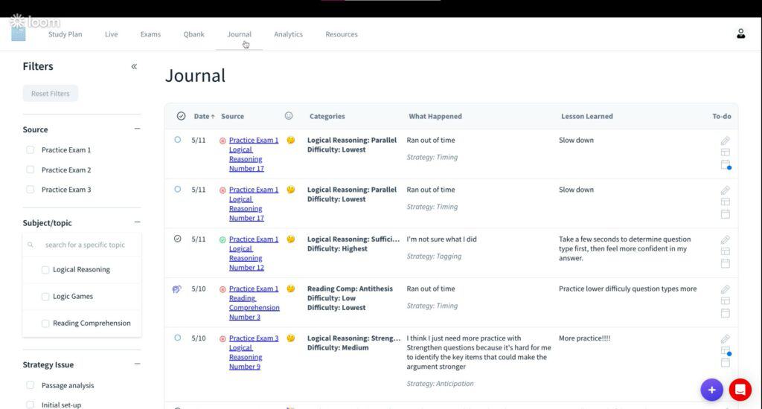Viewport: 762px width, 409px height.
Task: Click the edit pencil icon for Number 12 row
Action: (x=725, y=240)
